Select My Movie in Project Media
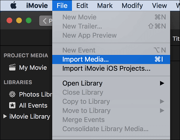The width and height of the screenshot is (180, 140). [x=33, y=68]
